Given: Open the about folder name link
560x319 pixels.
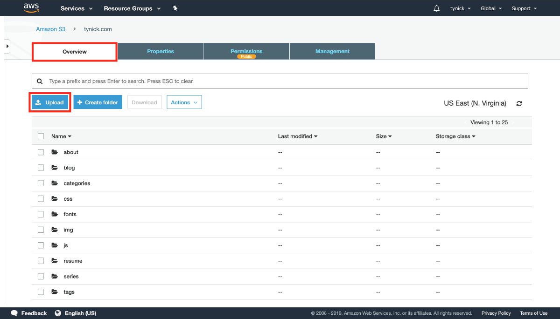Looking at the screenshot, I should pyautogui.click(x=71, y=152).
